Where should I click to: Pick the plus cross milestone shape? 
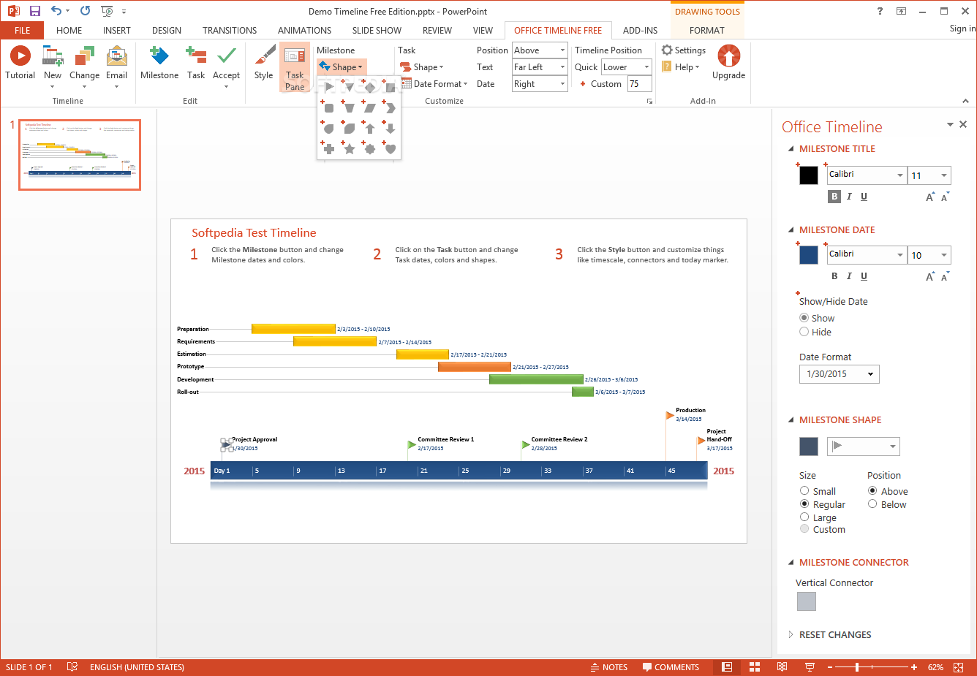(x=329, y=148)
